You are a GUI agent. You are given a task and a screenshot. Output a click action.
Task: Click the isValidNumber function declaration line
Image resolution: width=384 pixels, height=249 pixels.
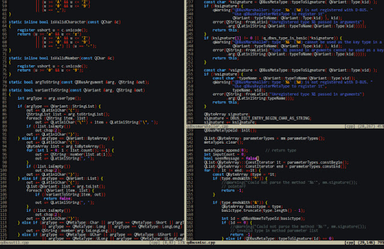point(61,58)
